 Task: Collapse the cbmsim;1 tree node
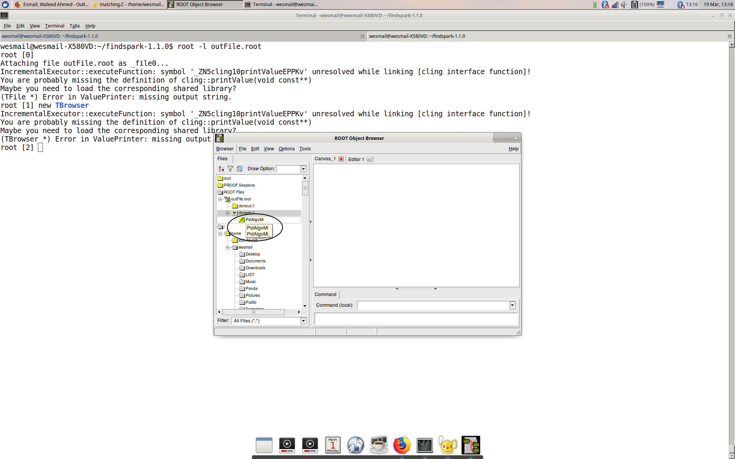[227, 213]
